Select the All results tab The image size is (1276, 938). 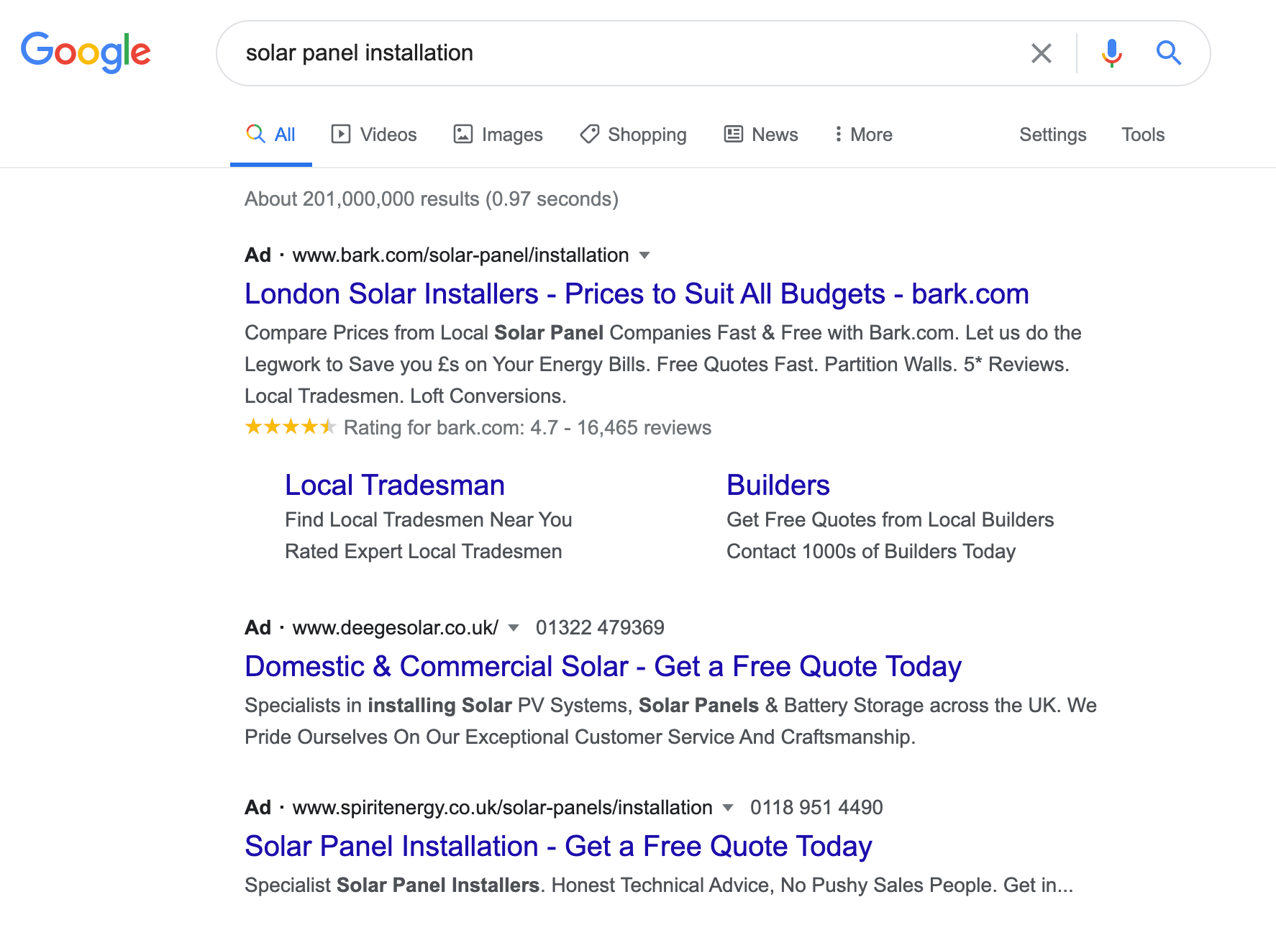[x=270, y=135]
